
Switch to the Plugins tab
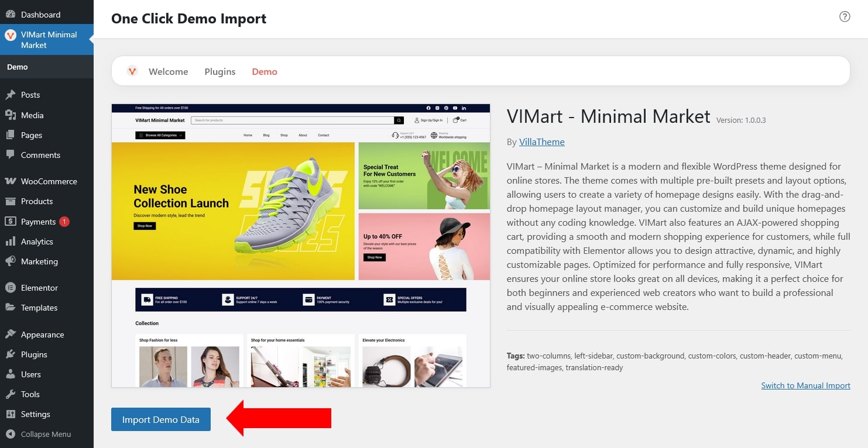(220, 71)
